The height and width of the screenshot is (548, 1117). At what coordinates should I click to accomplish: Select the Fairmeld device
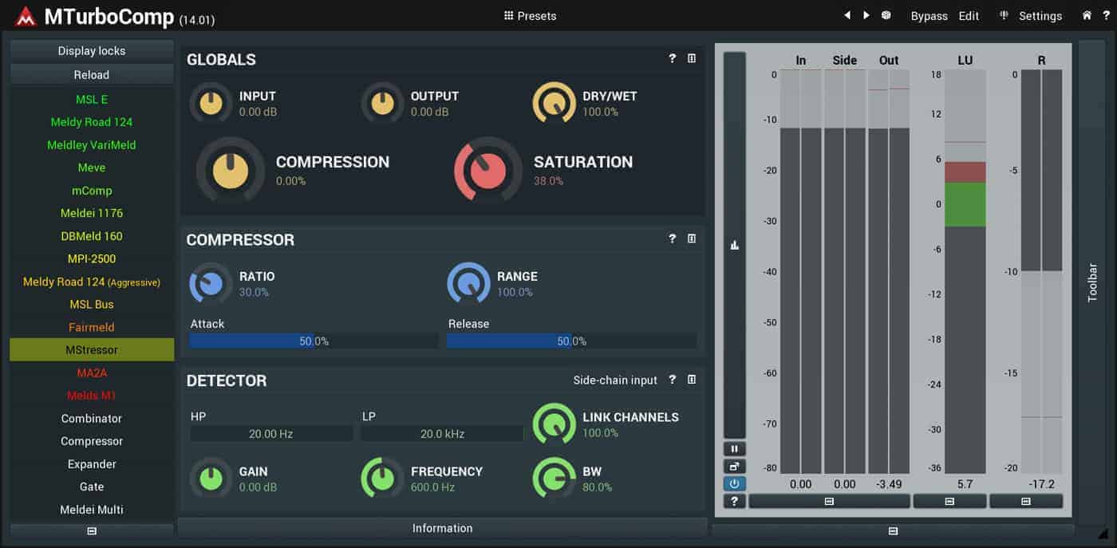(92, 327)
